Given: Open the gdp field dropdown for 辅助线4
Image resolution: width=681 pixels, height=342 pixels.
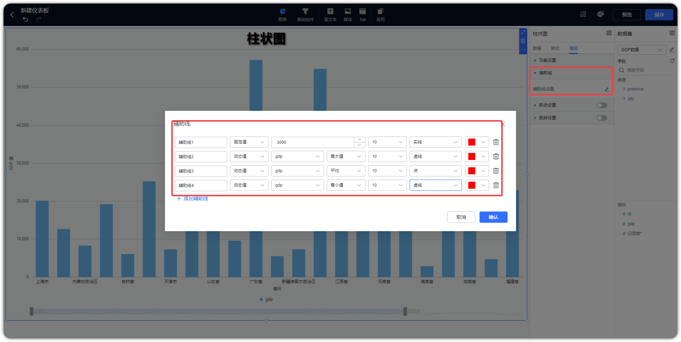Looking at the screenshot, I should (298, 185).
